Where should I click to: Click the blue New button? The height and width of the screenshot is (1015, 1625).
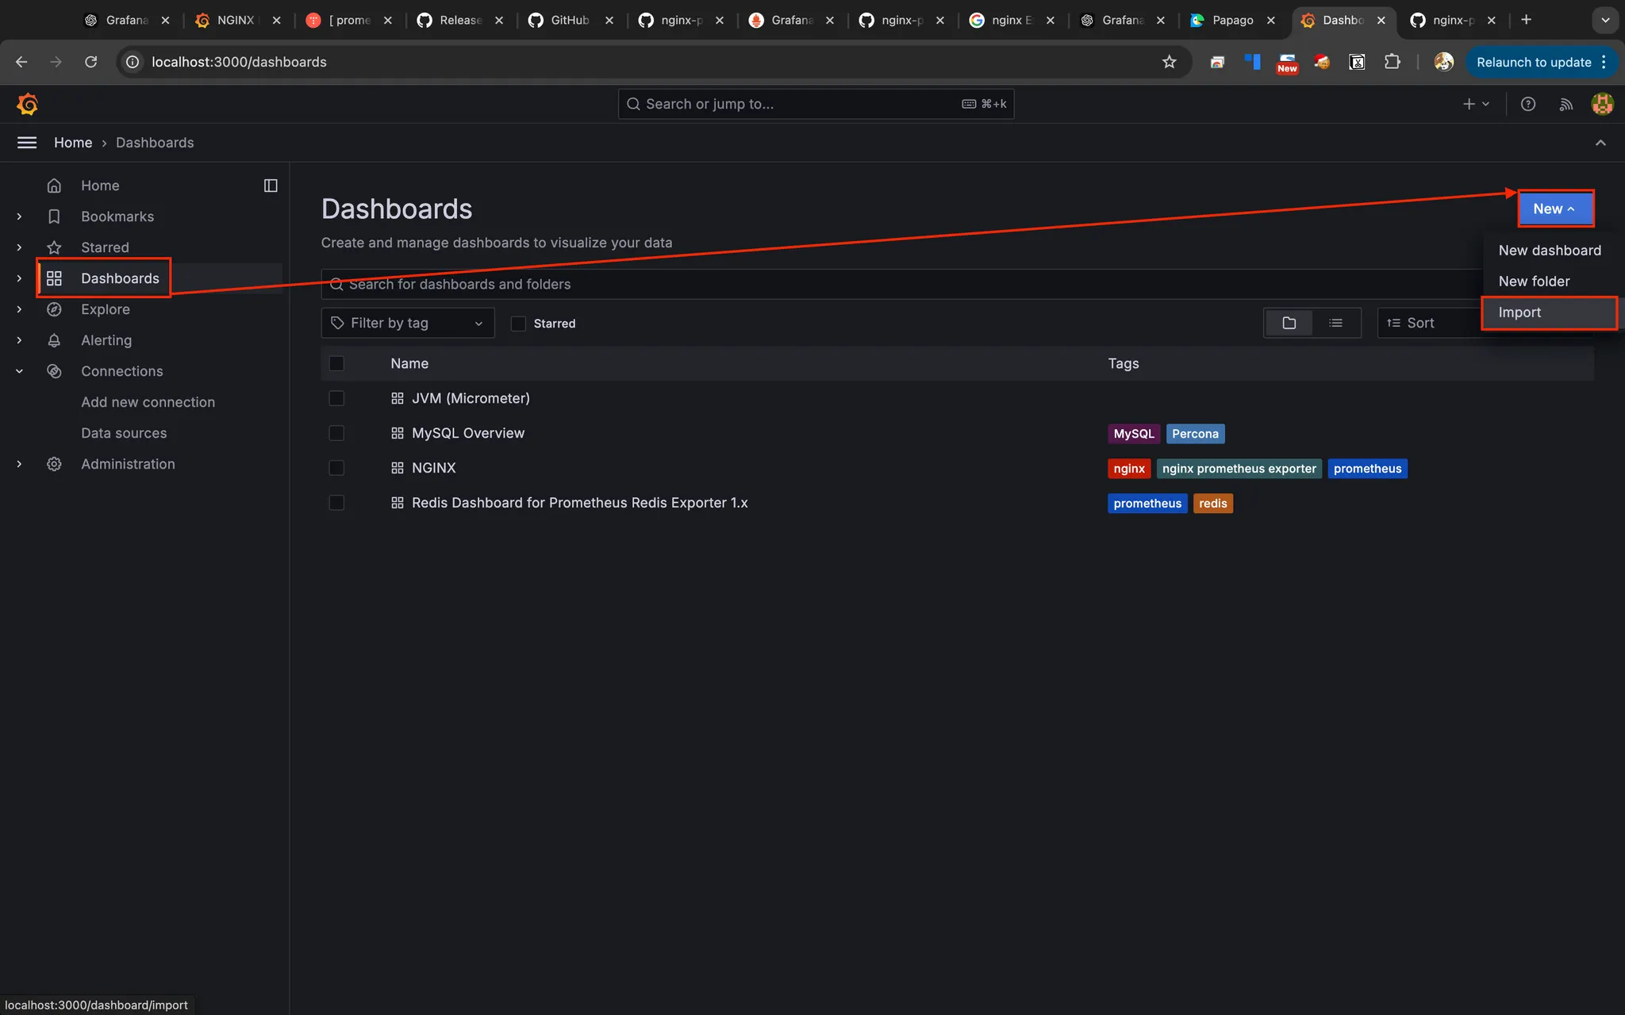tap(1554, 209)
